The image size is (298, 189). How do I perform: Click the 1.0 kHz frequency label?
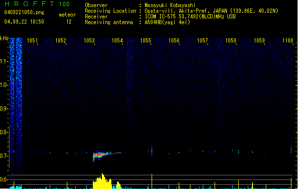[4, 85]
